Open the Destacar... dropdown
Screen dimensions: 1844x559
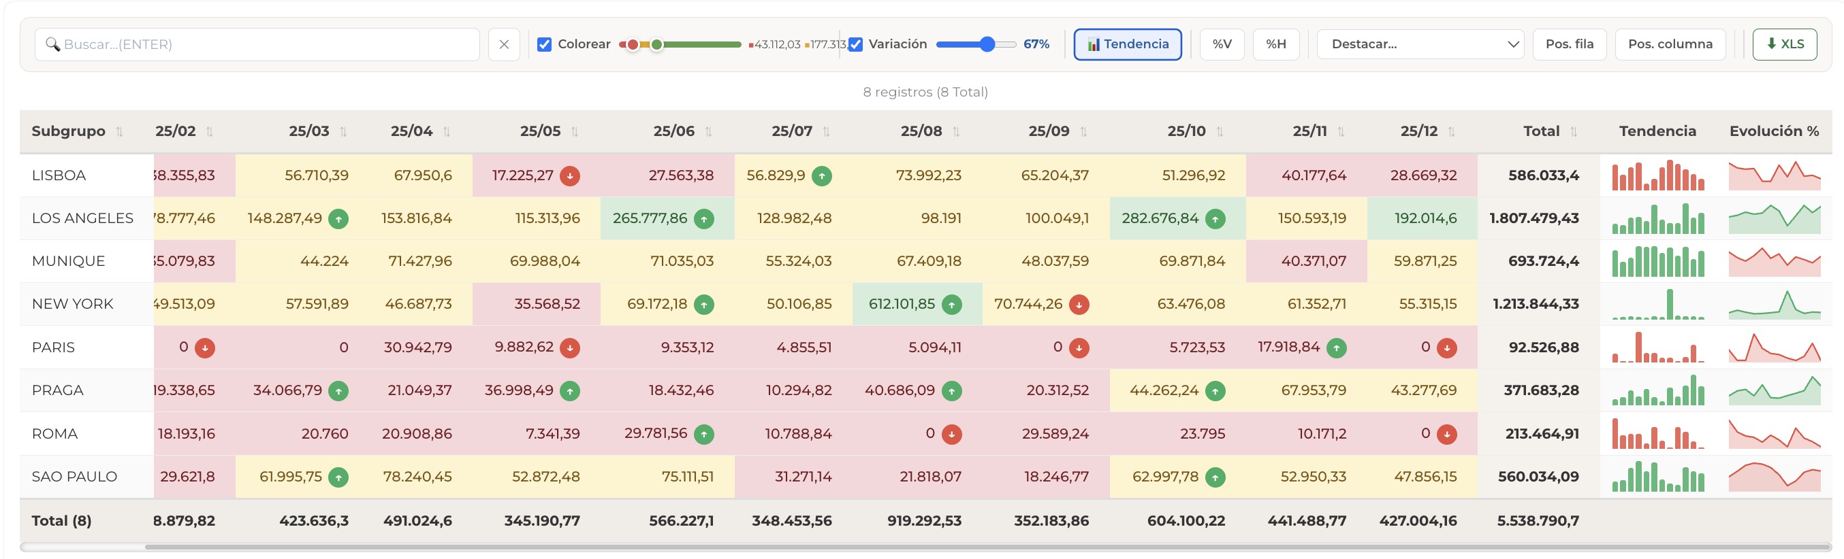(x=1420, y=44)
